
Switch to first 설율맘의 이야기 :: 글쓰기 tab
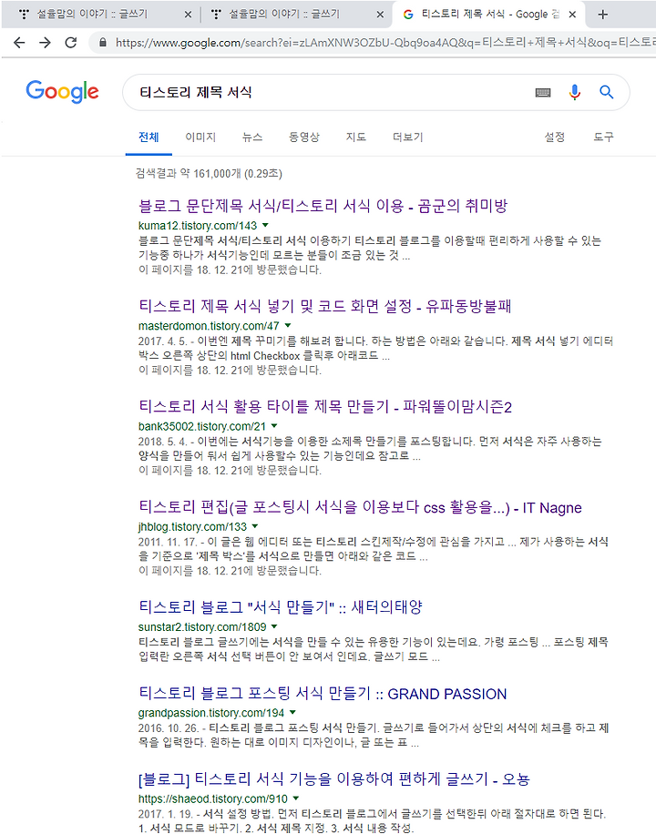(x=92, y=15)
